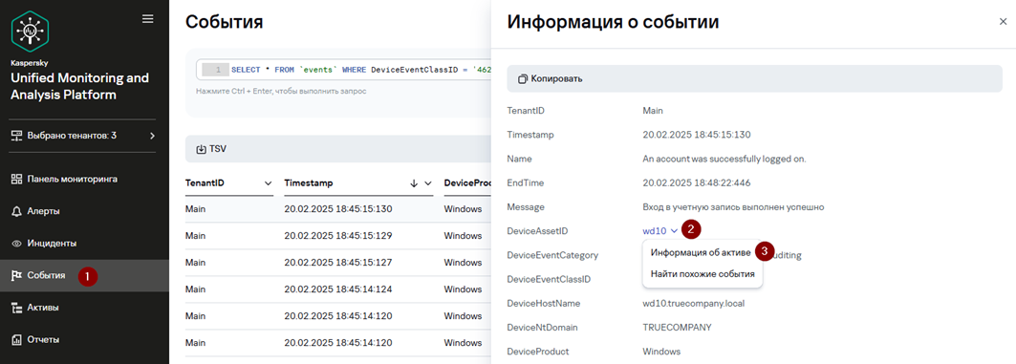Click the reports chart icon

(17, 339)
